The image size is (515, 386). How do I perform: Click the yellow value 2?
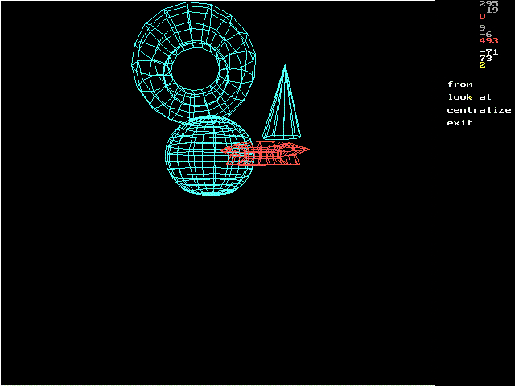pos(482,64)
